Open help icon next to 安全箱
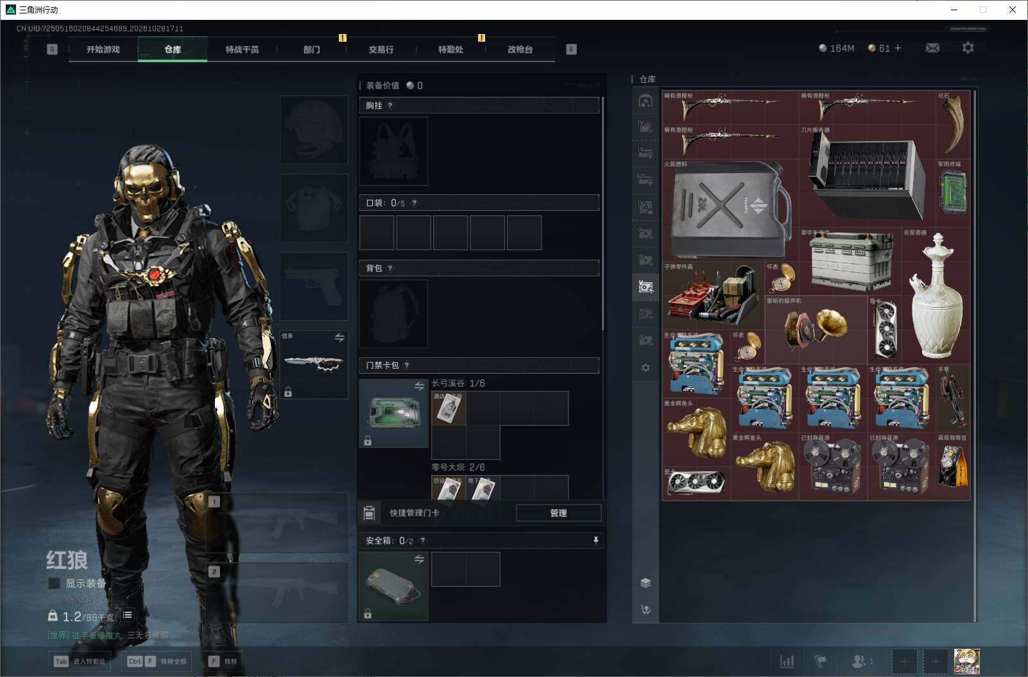 point(422,541)
